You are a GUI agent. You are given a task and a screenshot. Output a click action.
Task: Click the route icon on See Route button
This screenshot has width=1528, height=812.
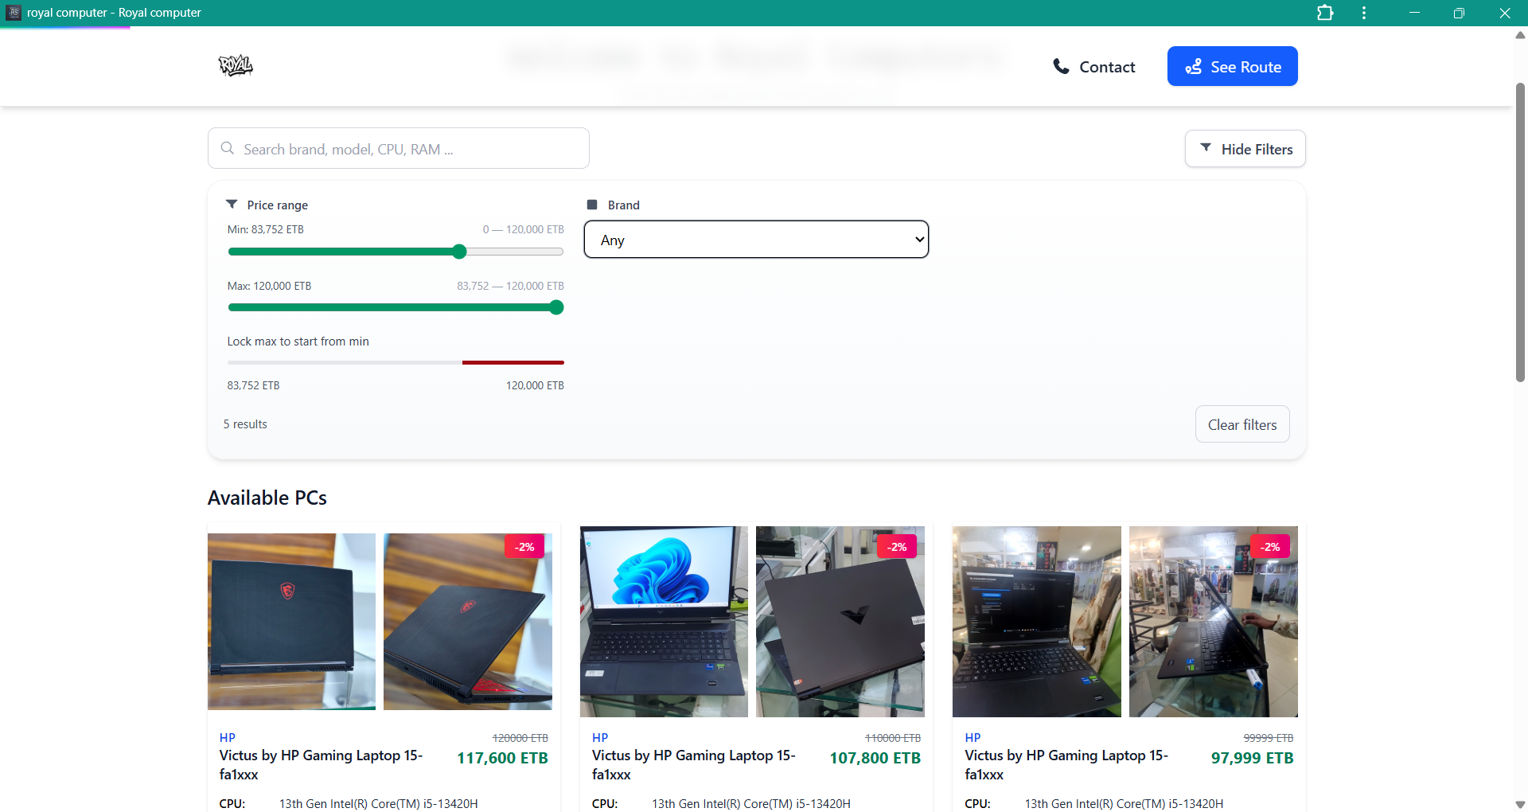coord(1195,66)
